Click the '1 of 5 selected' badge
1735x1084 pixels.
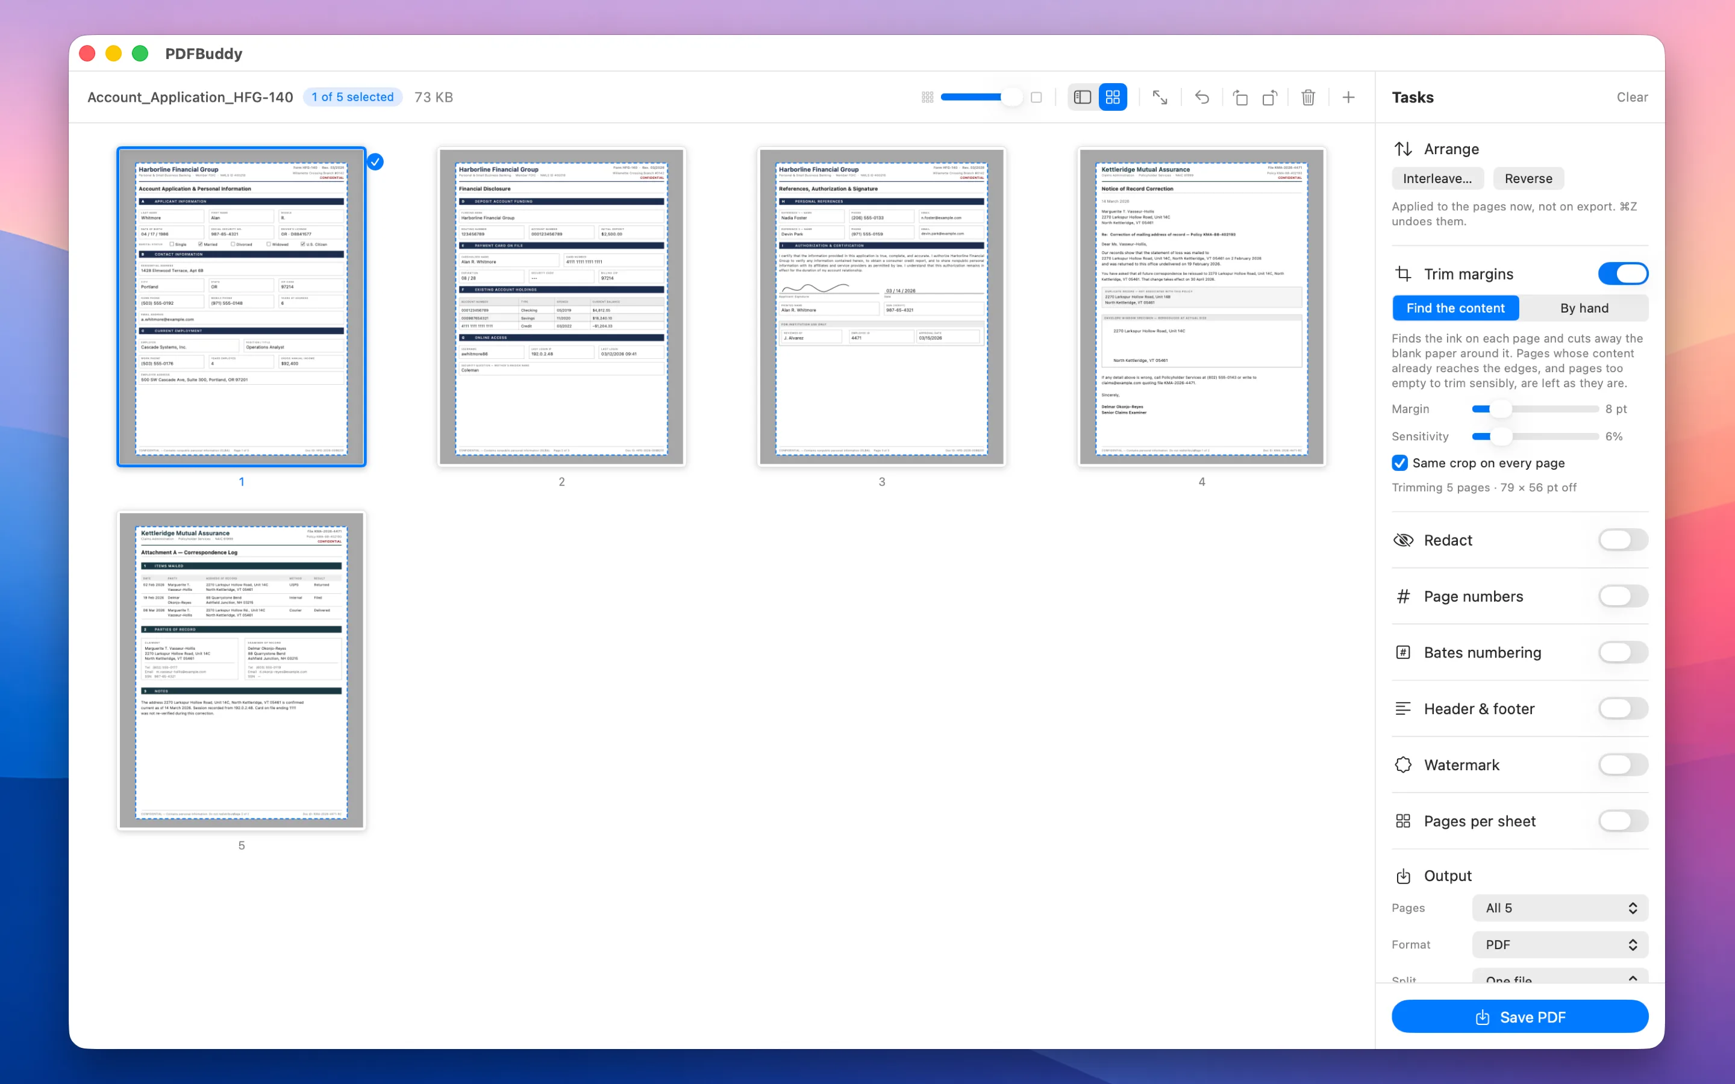(x=352, y=98)
